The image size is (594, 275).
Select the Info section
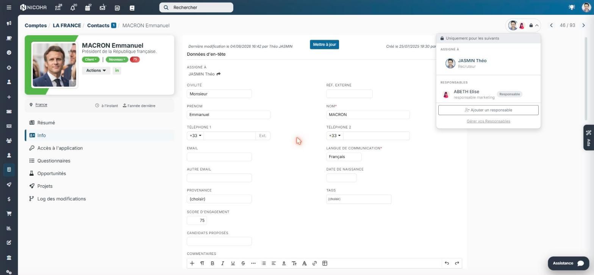[100, 135]
